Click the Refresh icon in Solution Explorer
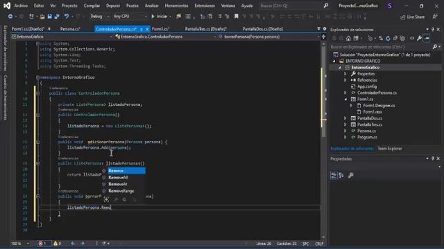 [x=388, y=38]
